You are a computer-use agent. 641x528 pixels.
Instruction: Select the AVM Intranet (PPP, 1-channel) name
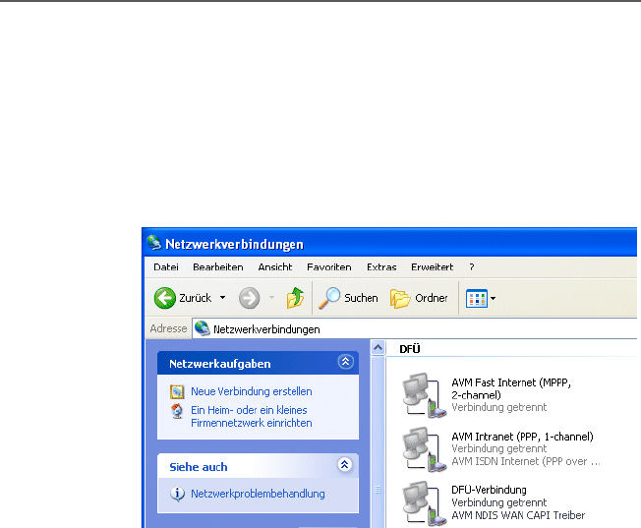[522, 437]
